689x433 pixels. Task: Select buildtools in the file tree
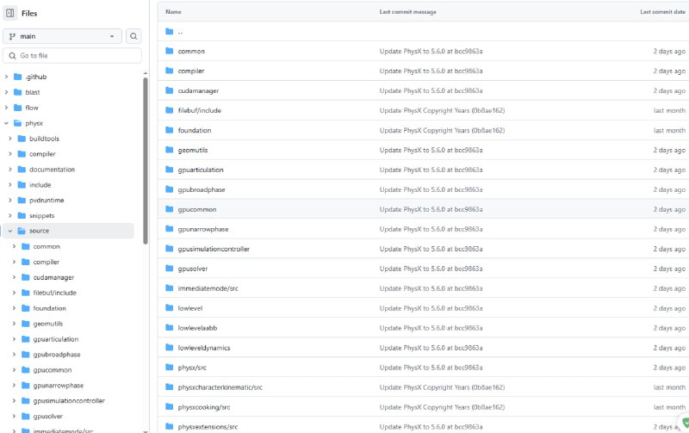(x=44, y=139)
